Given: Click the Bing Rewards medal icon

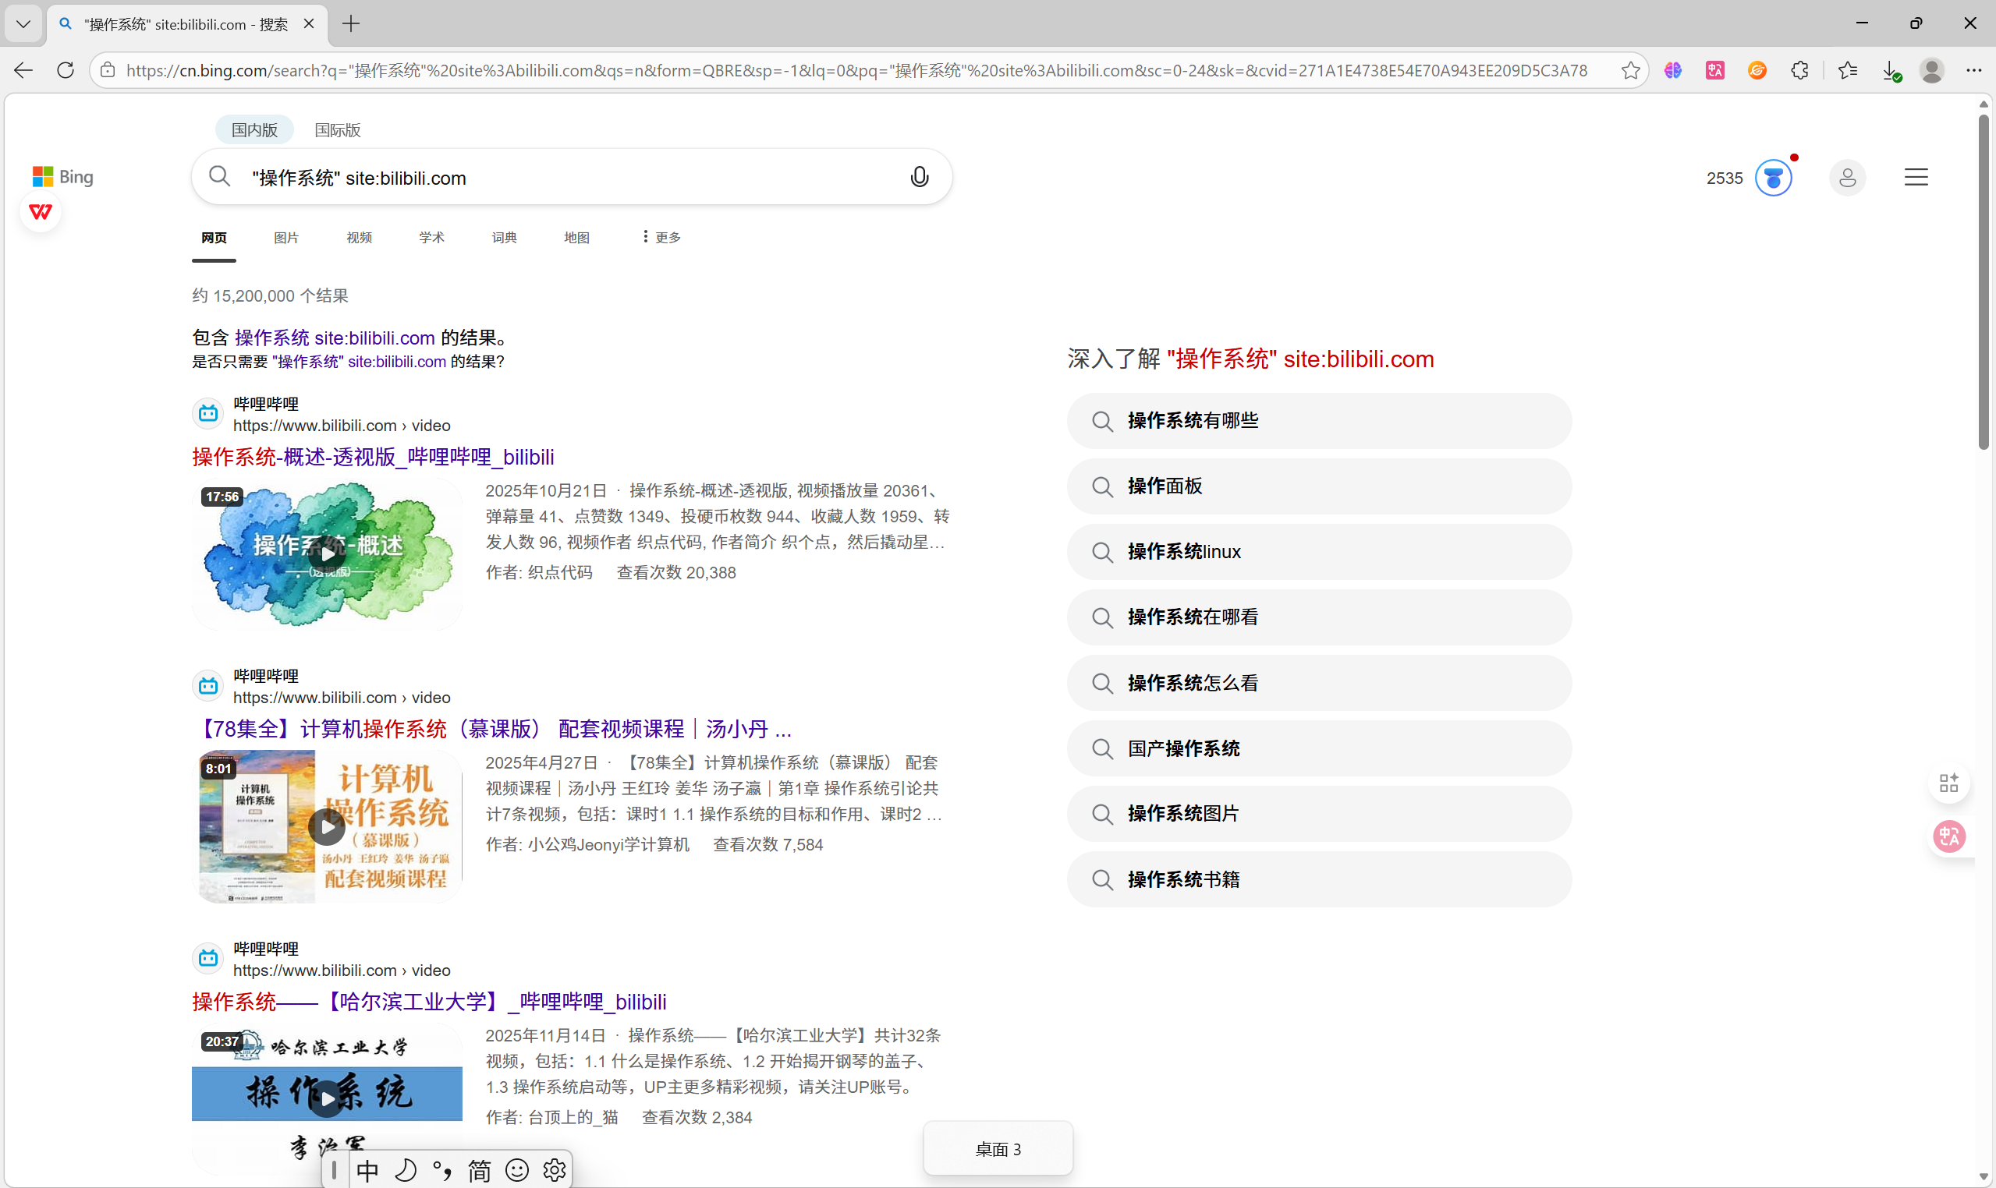Looking at the screenshot, I should pyautogui.click(x=1772, y=178).
